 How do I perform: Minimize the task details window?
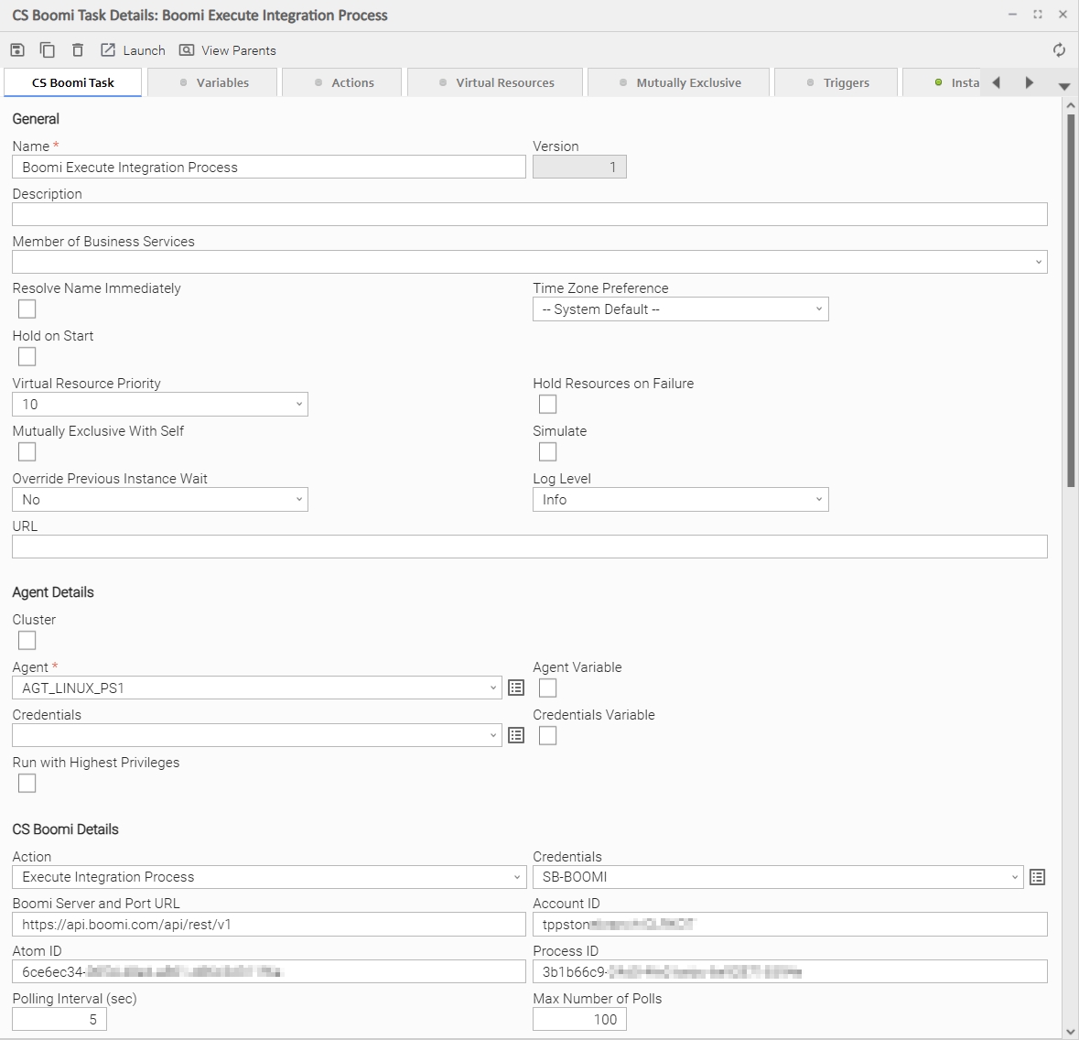tap(1012, 15)
